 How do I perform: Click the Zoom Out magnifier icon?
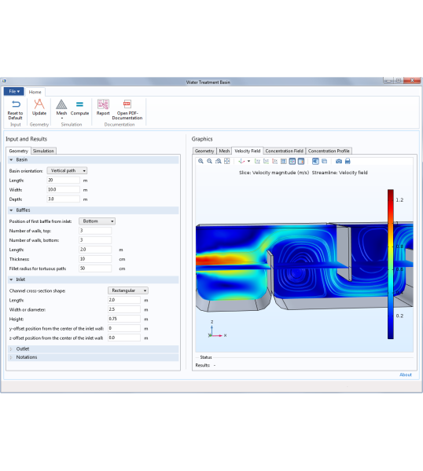pos(209,161)
